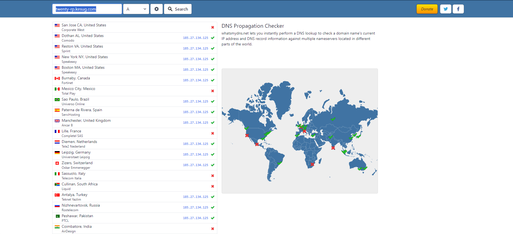
Task: Click green checkmark for Dothan AL
Action: click(x=213, y=38)
